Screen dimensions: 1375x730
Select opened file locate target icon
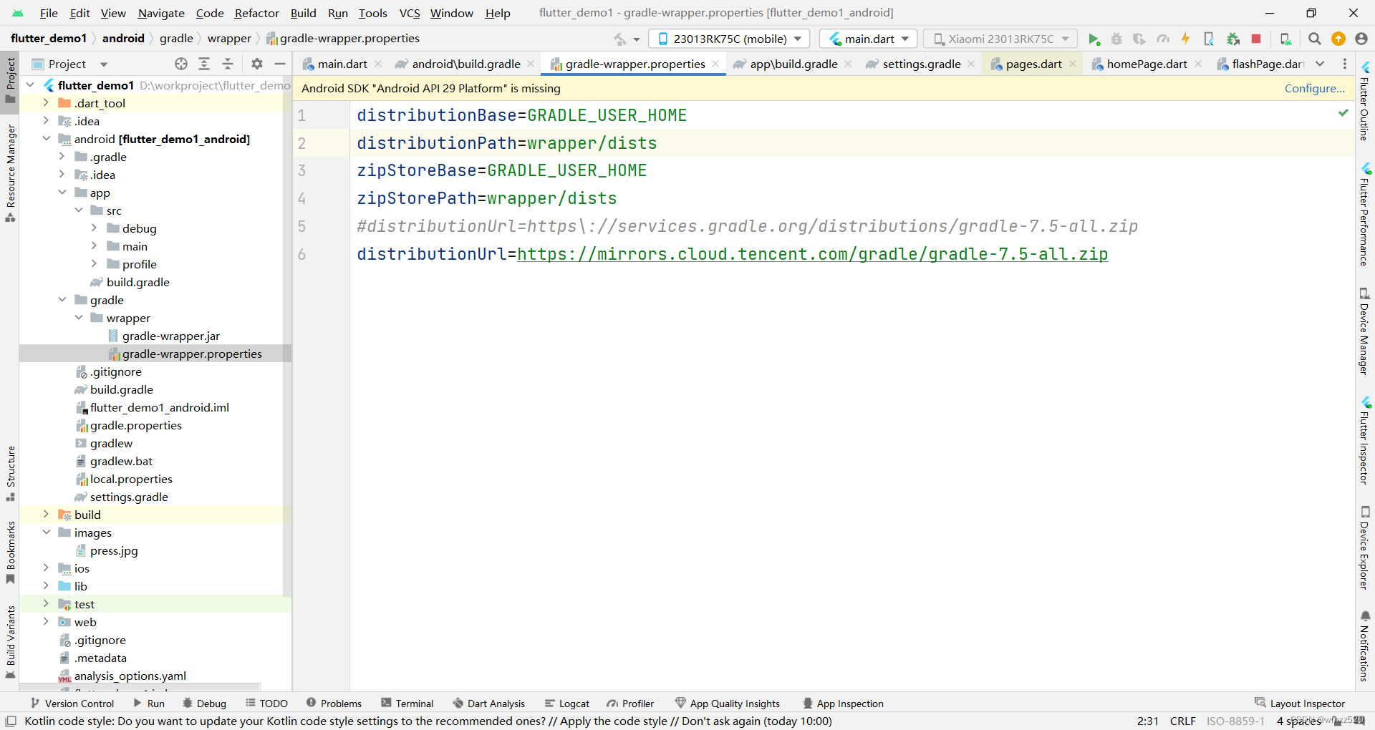pos(181,64)
